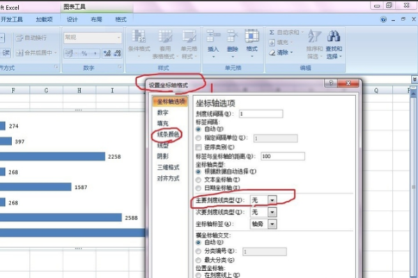Select 线条颜色 in dialog sidebar

(168, 134)
